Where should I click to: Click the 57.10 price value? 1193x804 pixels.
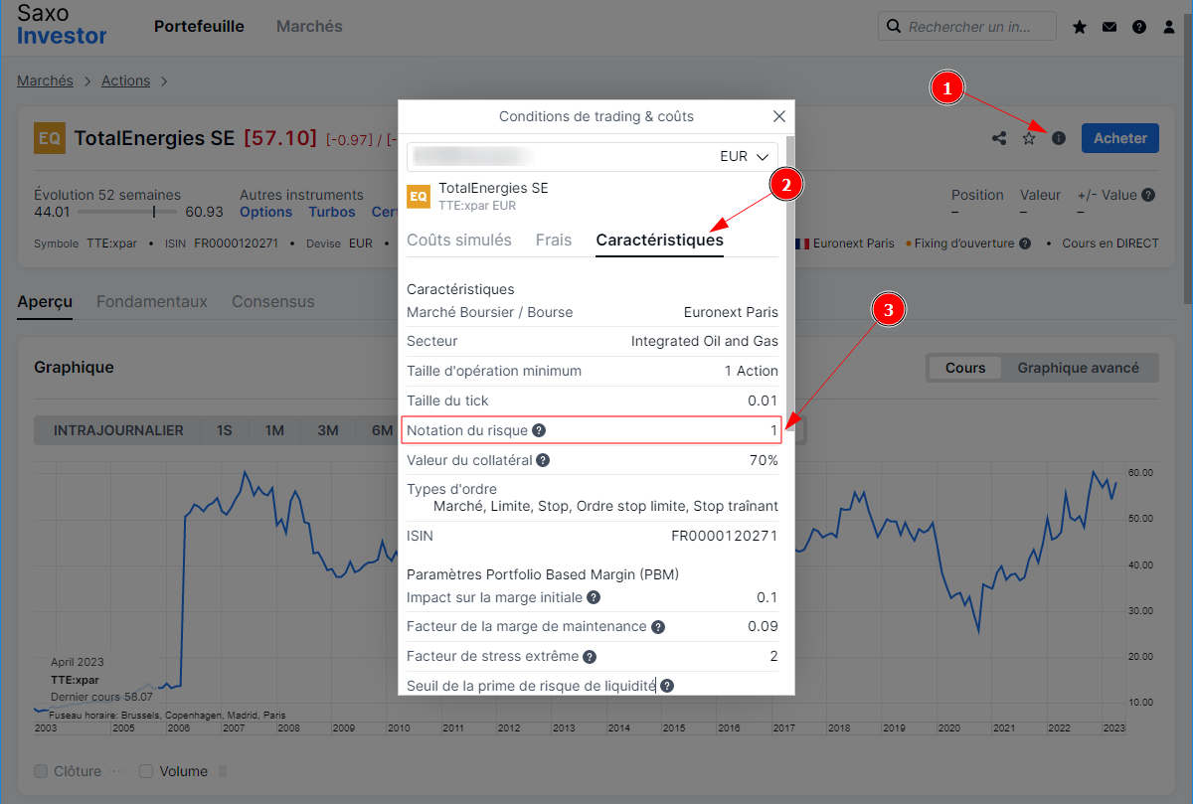click(x=280, y=138)
